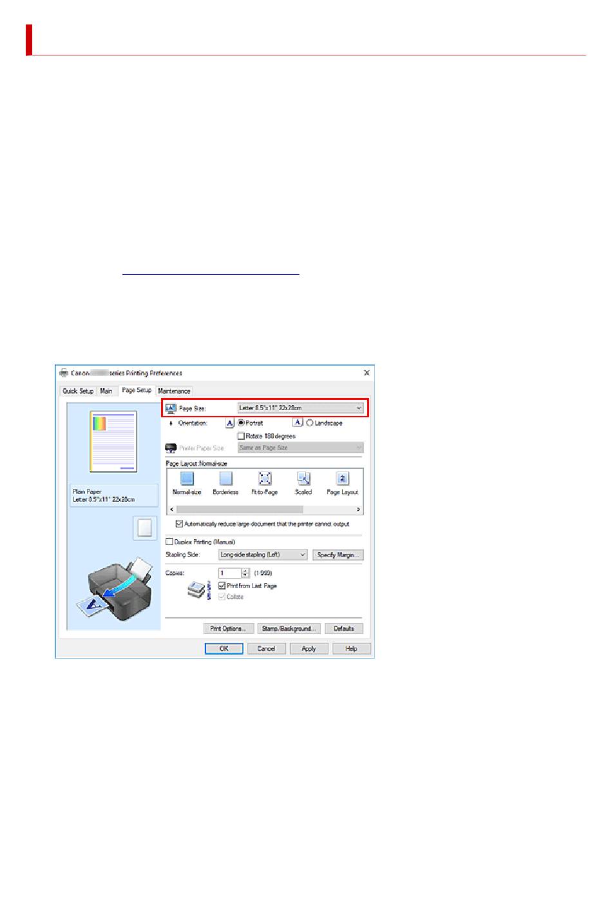Enable Rotate 180 degrees checkbox
This screenshot has width=612, height=901.
pyautogui.click(x=241, y=436)
